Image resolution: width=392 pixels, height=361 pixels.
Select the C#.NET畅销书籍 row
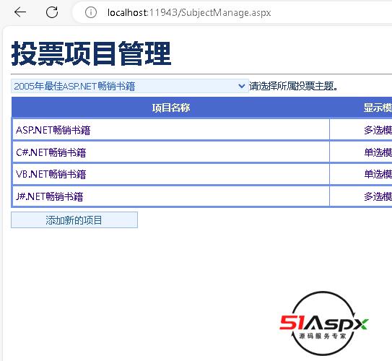coord(201,152)
